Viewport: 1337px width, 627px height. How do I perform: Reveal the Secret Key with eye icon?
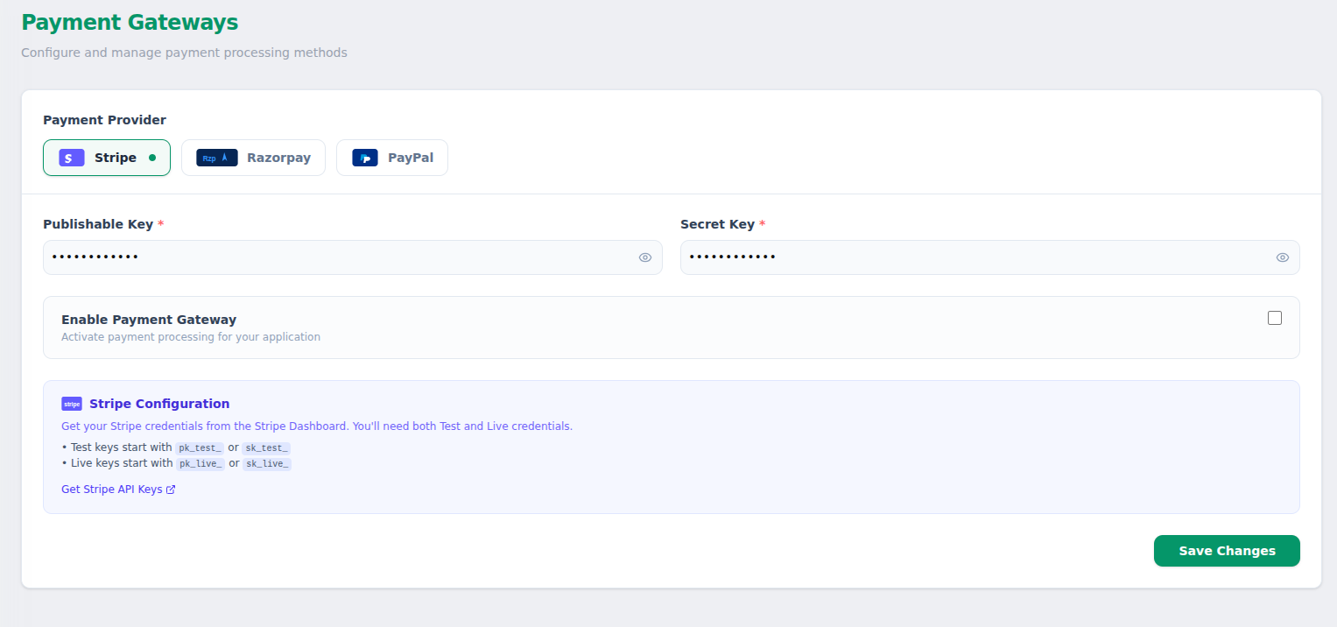coord(1283,257)
